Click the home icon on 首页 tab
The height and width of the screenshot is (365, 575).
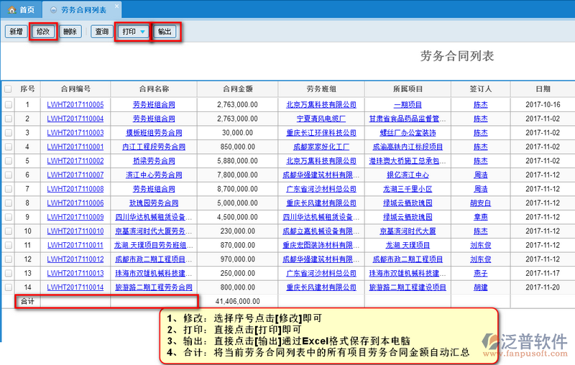[10, 10]
